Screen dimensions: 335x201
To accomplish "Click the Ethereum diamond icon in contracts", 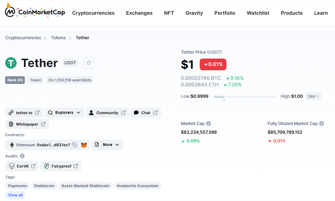I will click(12, 145).
